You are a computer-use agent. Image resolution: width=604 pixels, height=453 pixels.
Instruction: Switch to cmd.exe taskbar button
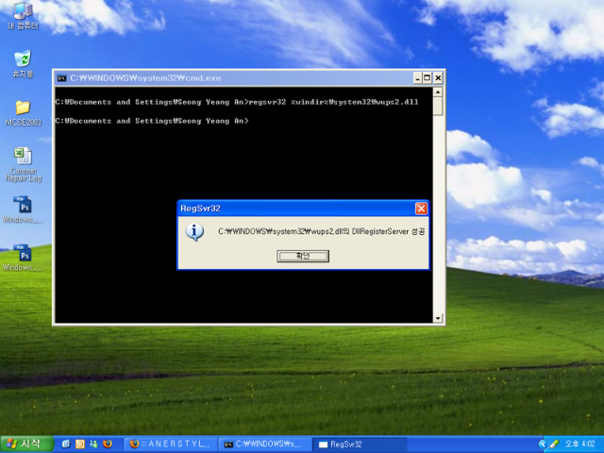click(x=265, y=445)
